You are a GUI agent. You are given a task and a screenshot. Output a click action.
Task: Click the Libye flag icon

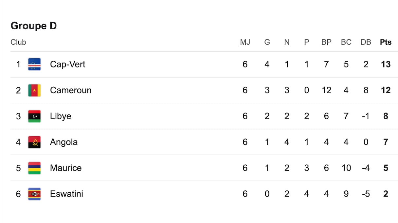click(34, 116)
